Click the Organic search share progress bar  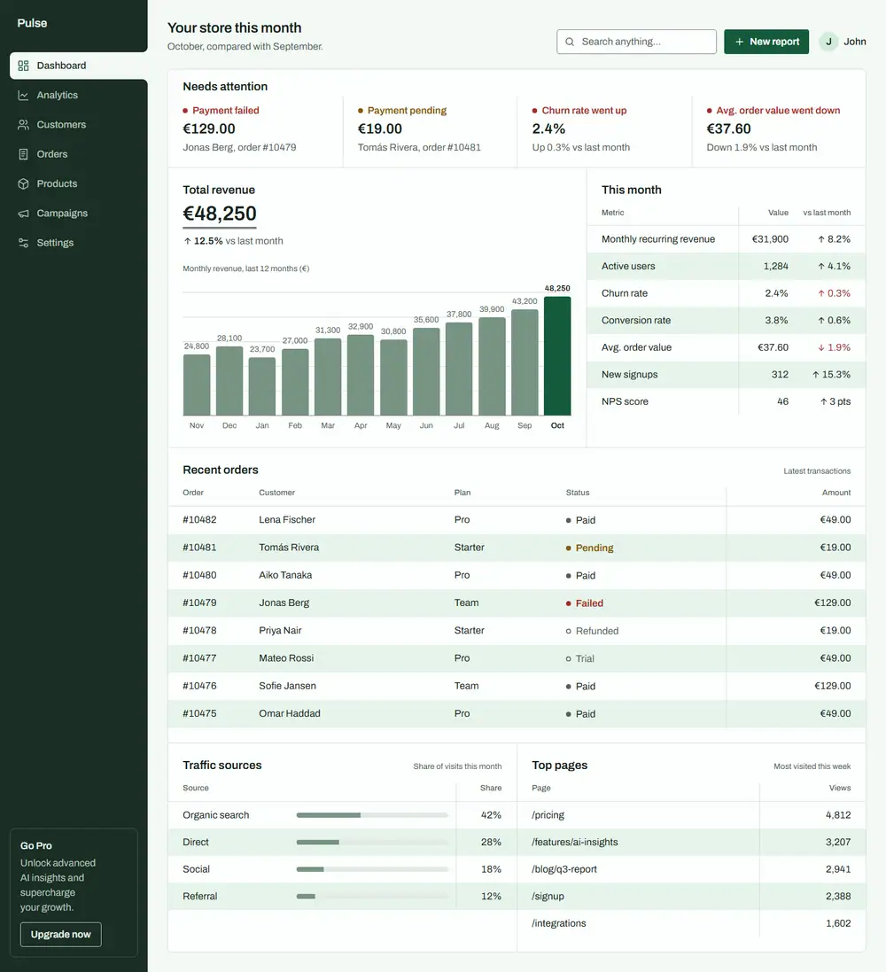pos(372,815)
